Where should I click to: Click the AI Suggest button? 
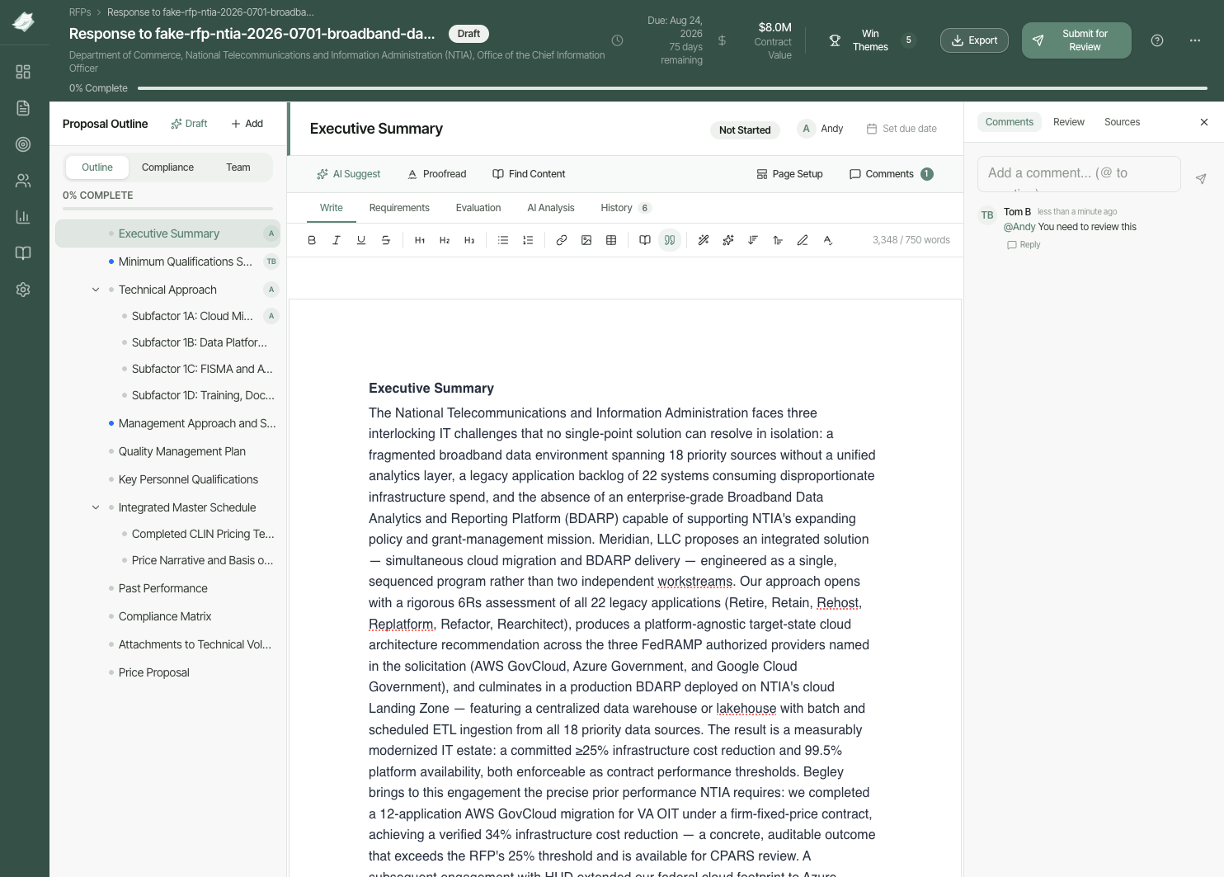coord(348,174)
